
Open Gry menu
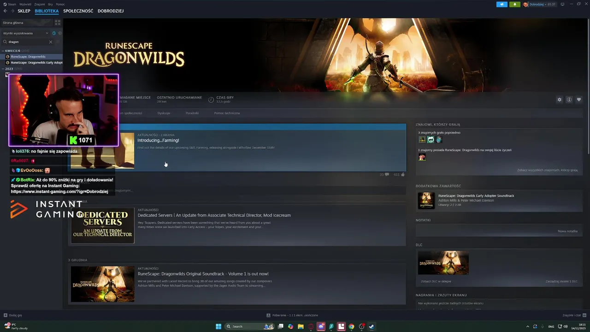click(50, 4)
